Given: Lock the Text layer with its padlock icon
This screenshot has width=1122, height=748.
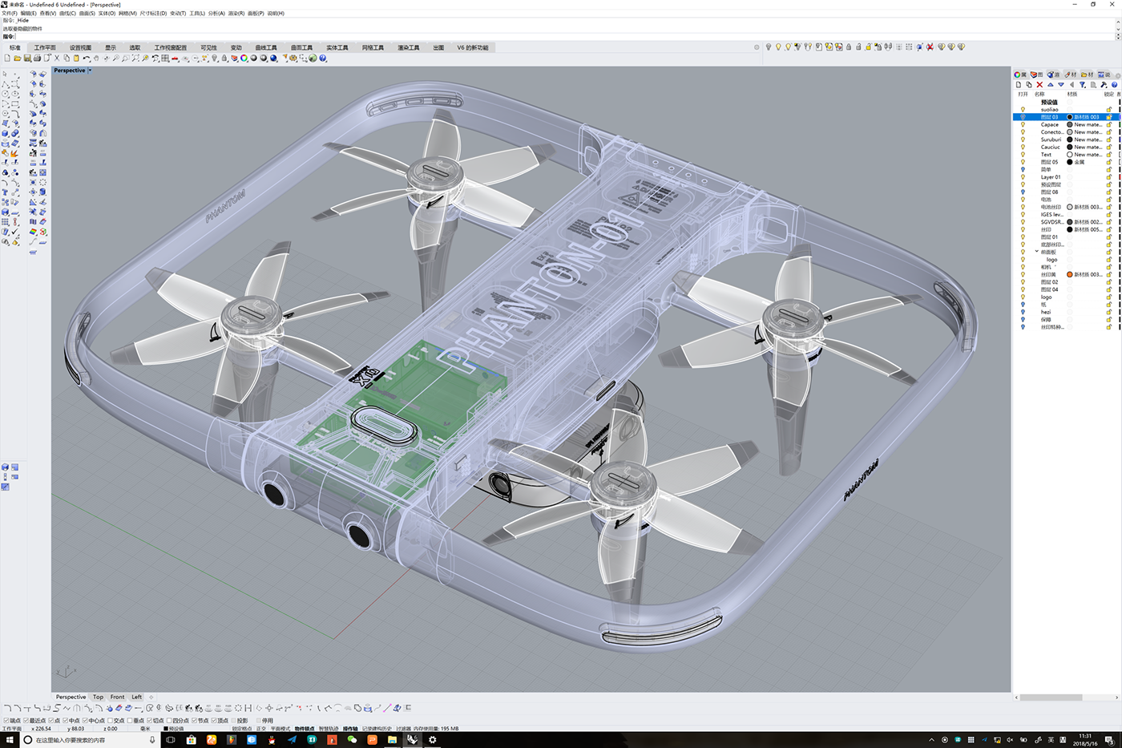Looking at the screenshot, I should click(x=1110, y=154).
